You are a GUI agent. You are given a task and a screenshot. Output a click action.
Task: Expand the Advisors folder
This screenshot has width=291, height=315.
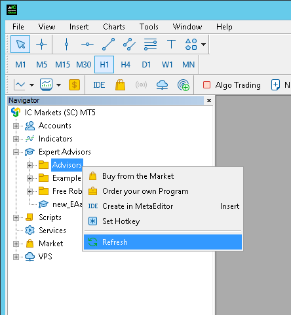pyautogui.click(x=29, y=165)
